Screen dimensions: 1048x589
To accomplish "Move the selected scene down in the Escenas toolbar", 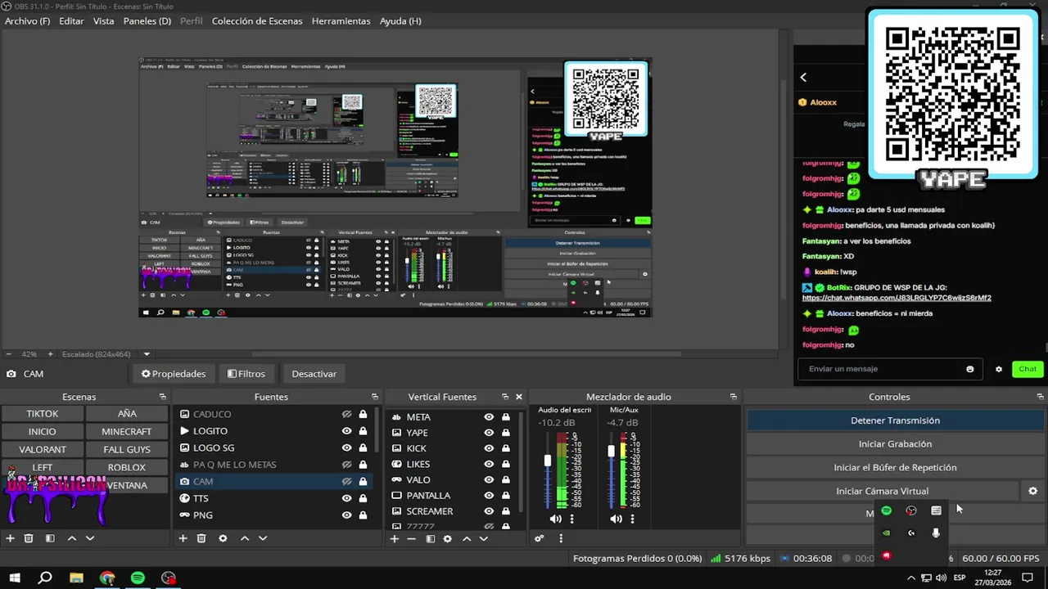I will [x=90, y=538].
